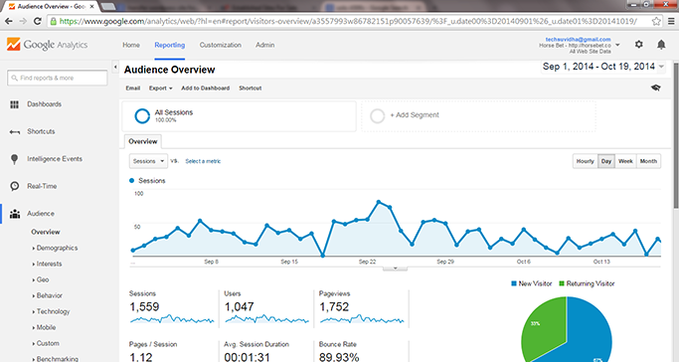Switch chart to Hourly view
Image resolution: width=679 pixels, height=362 pixels.
point(585,161)
